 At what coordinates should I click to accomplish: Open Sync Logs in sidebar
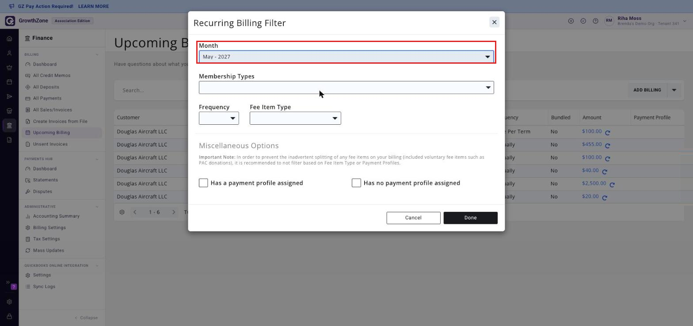click(44, 287)
